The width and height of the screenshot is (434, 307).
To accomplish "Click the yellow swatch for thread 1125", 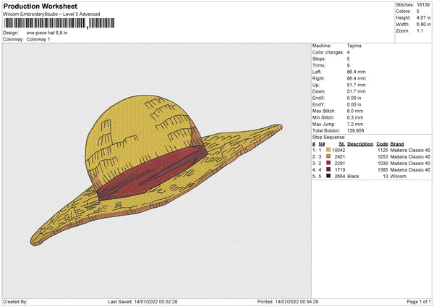I will [328, 150].
